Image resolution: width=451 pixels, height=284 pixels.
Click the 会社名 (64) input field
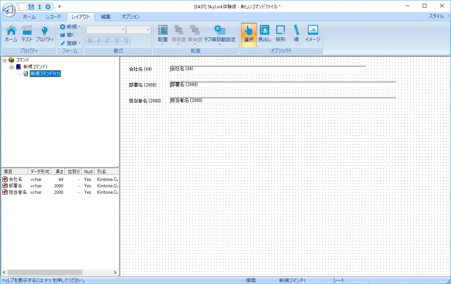click(267, 69)
